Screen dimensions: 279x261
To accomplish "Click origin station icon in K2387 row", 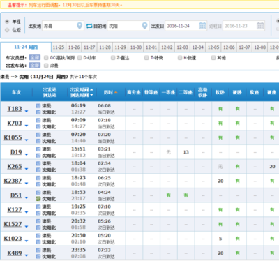I will [x=38, y=178].
